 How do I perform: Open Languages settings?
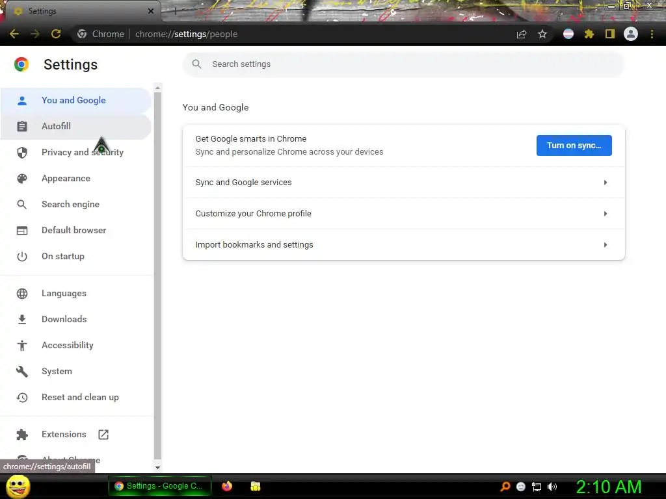coord(75,294)
